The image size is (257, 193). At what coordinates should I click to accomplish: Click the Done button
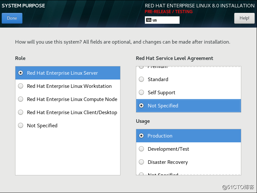coord(12,18)
